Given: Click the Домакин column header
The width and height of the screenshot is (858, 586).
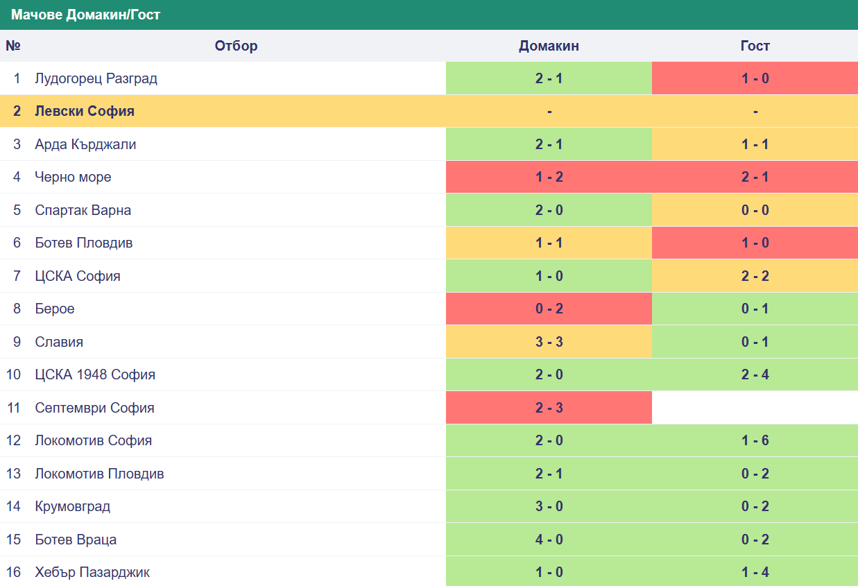Looking at the screenshot, I should click(549, 46).
